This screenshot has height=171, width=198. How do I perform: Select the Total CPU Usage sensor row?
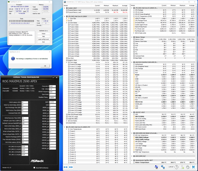[97, 117]
